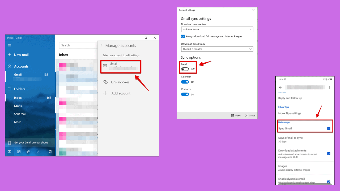Select Gmail account in Manage accounts
340x191 pixels.
[121, 67]
